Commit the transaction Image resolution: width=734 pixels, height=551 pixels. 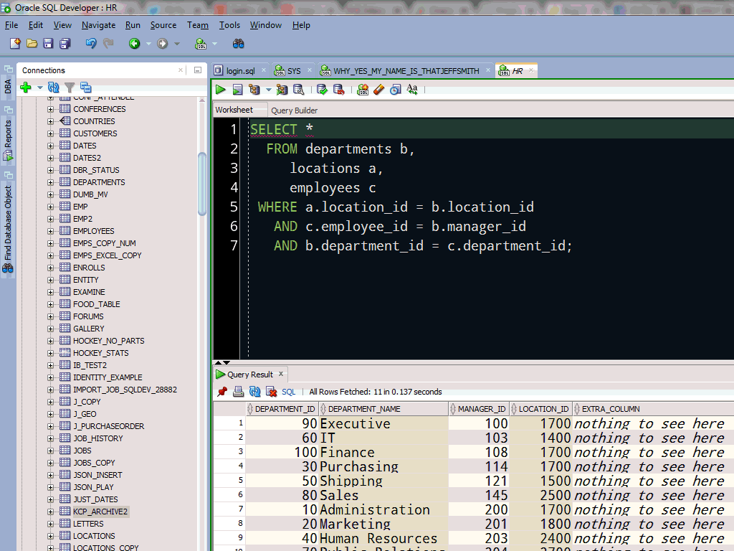tap(322, 90)
